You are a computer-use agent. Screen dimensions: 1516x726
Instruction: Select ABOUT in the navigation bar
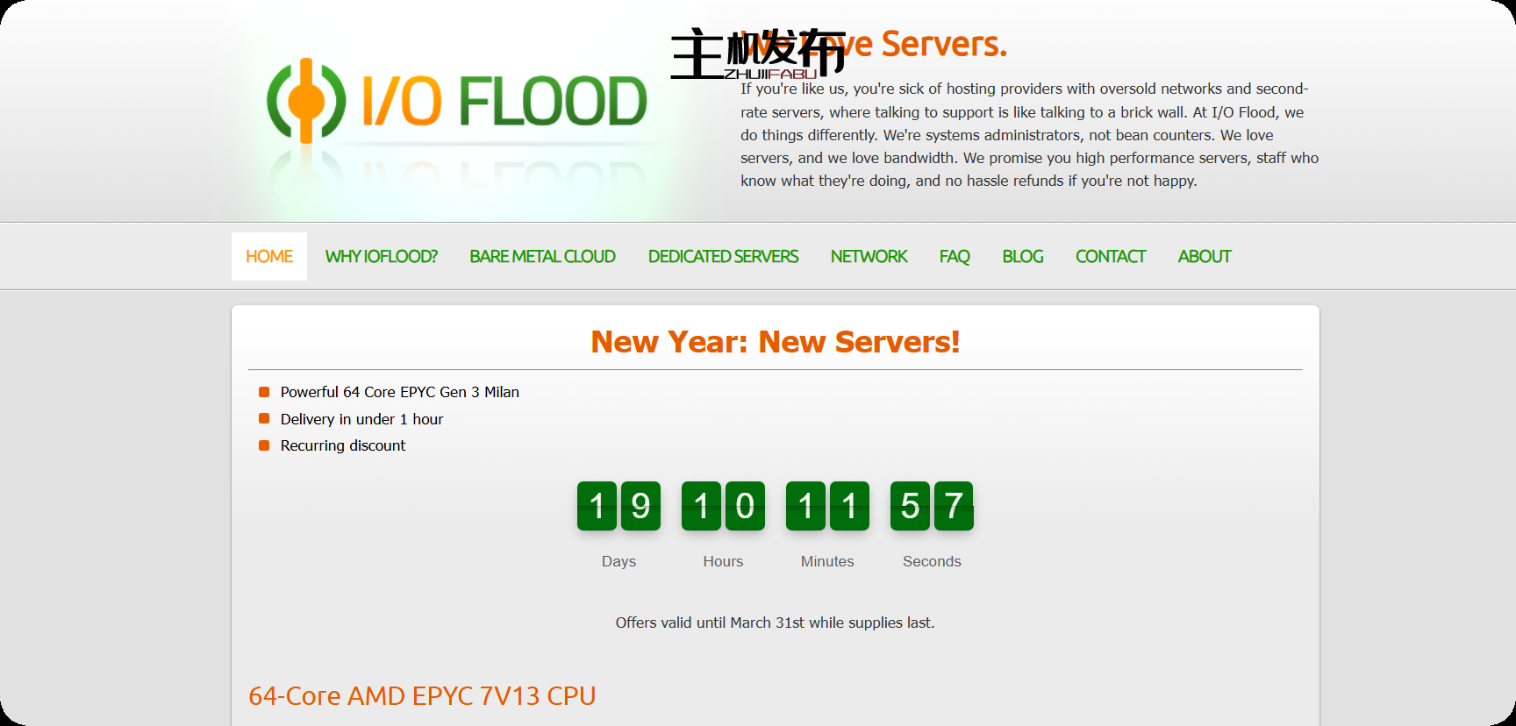tap(1205, 257)
